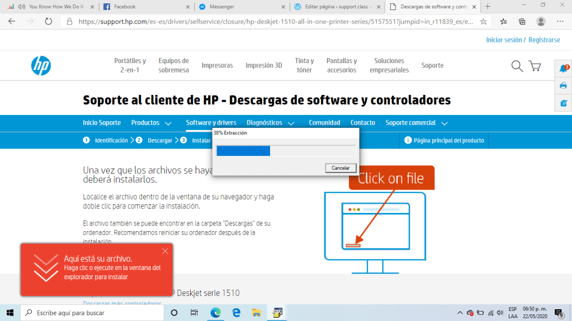Click the feedback pencil icon in the side panel
This screenshot has height=321, width=572.
coord(563,103)
